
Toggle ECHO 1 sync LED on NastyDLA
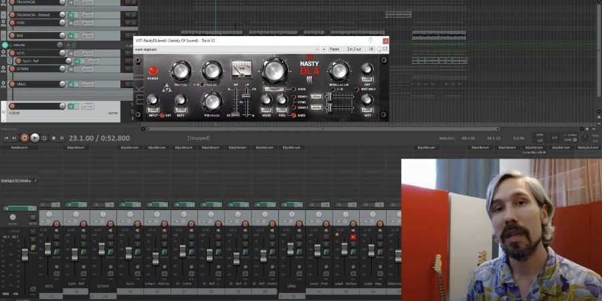click(x=294, y=97)
